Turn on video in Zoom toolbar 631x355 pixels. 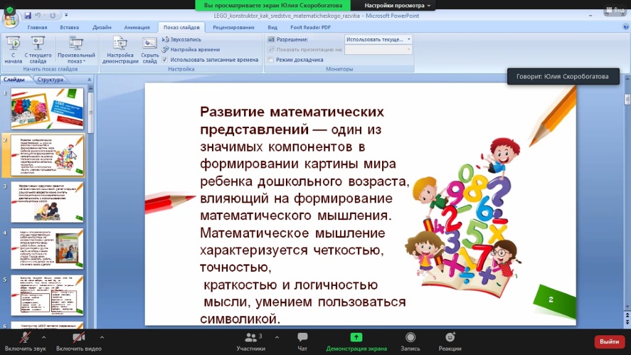78,338
